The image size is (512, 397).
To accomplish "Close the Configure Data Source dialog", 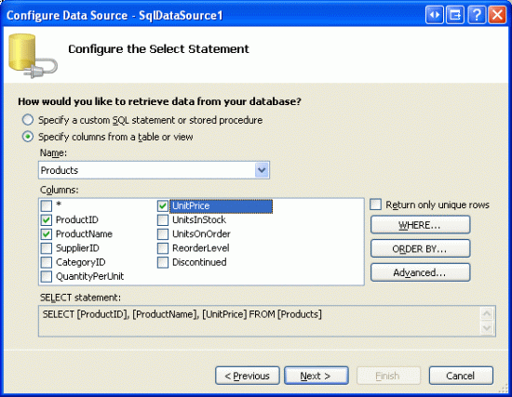I will pos(497,15).
